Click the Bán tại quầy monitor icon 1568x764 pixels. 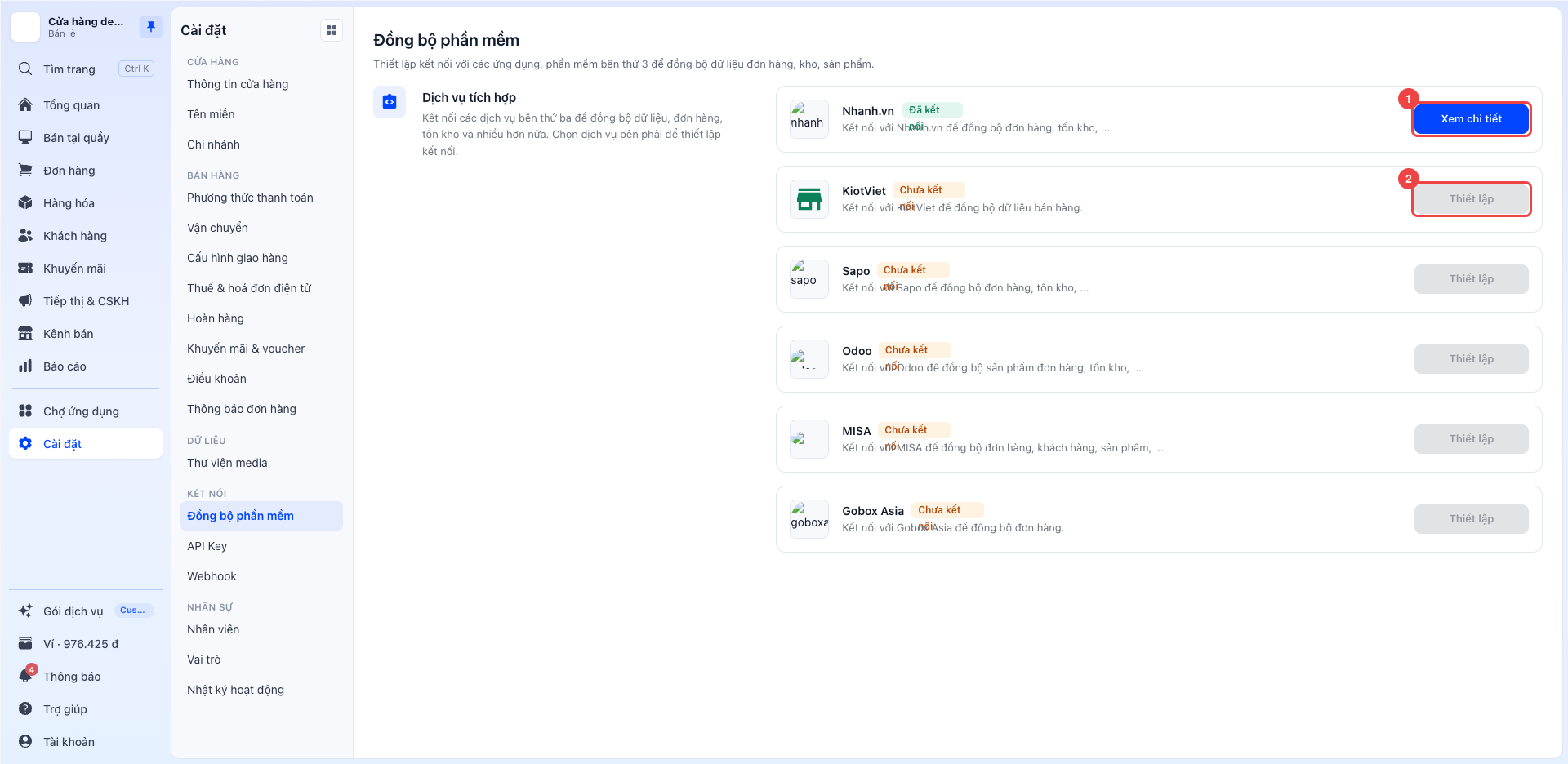(25, 138)
